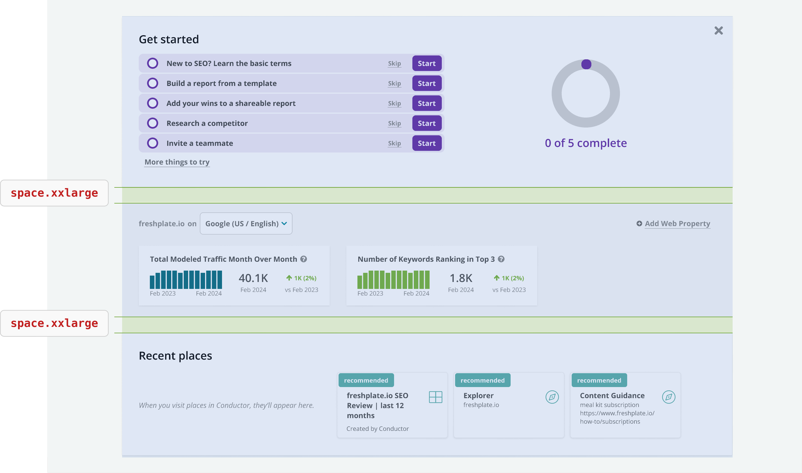Mark Build a report from template circle

tap(152, 83)
